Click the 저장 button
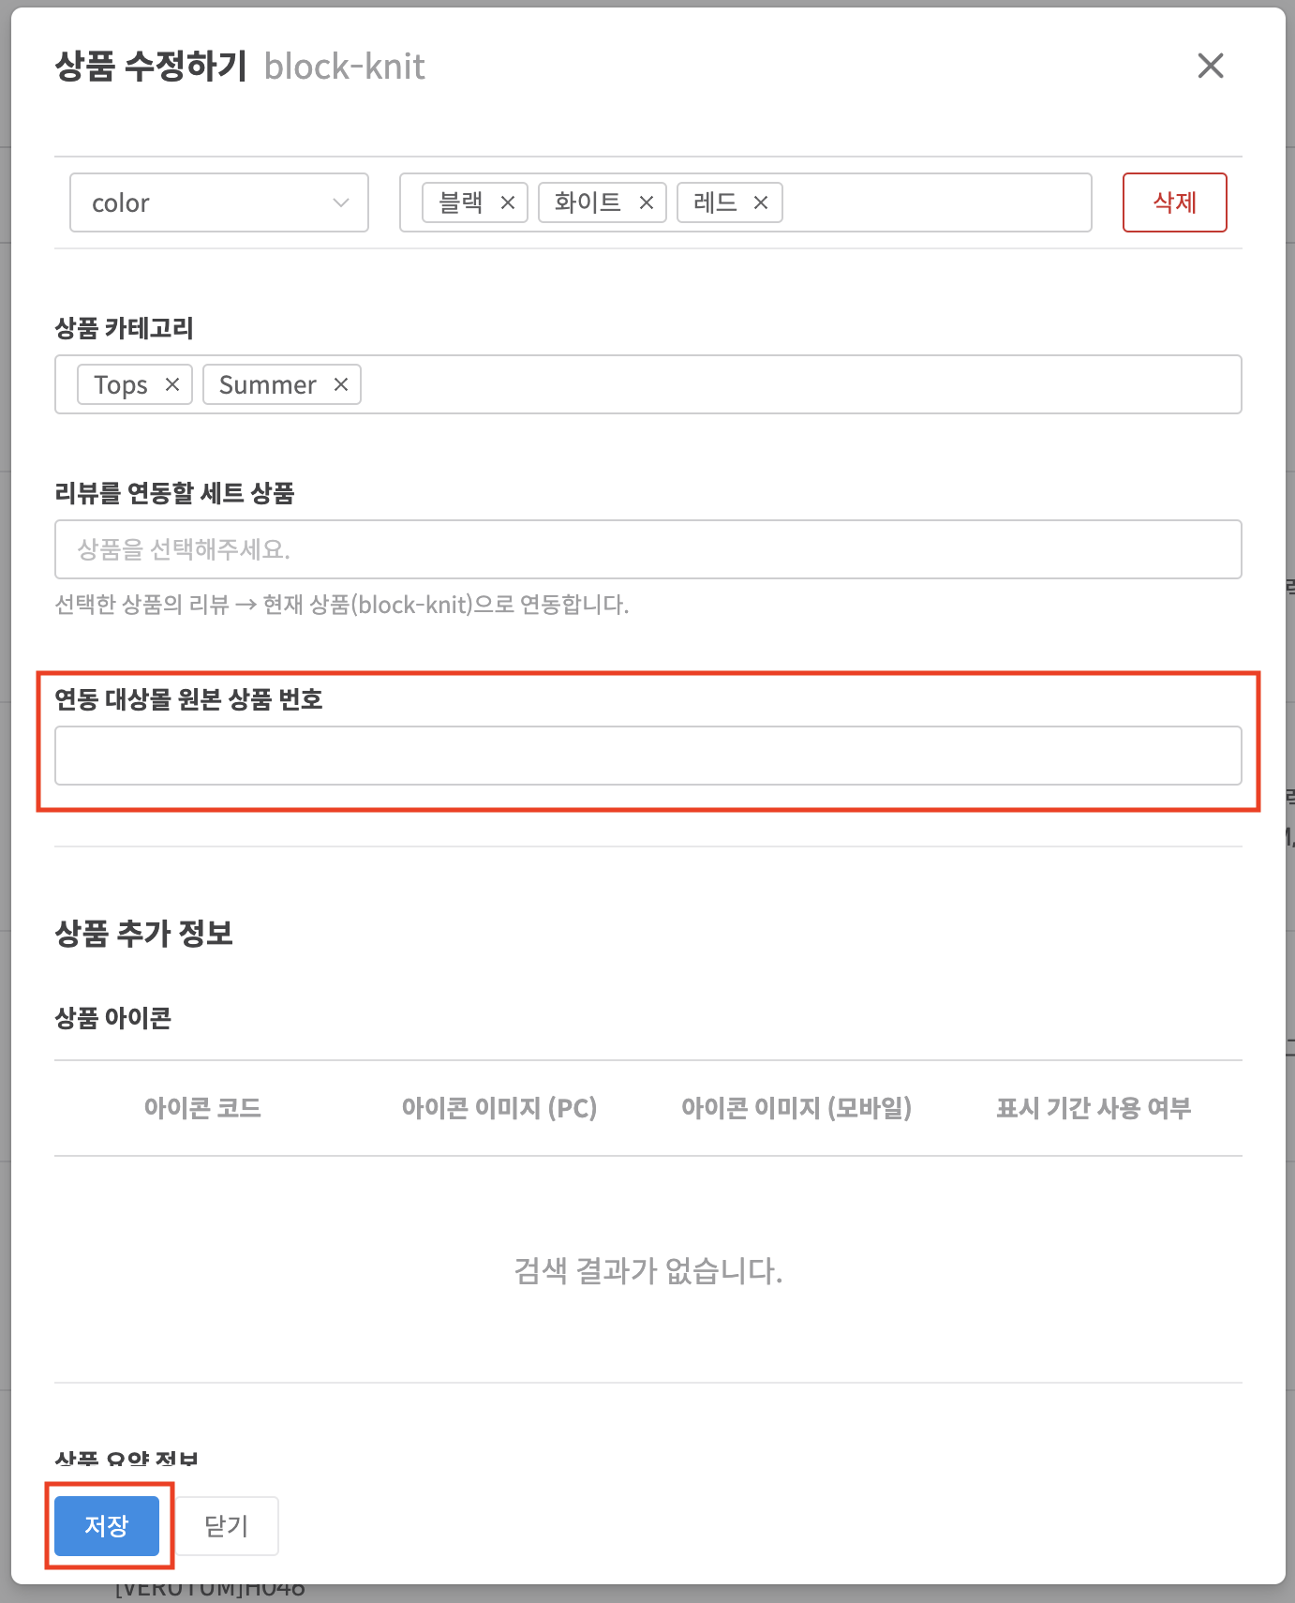The width and height of the screenshot is (1295, 1603). click(x=107, y=1526)
